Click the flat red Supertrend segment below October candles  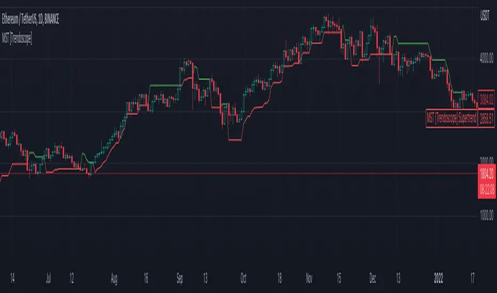pyautogui.click(x=235, y=140)
